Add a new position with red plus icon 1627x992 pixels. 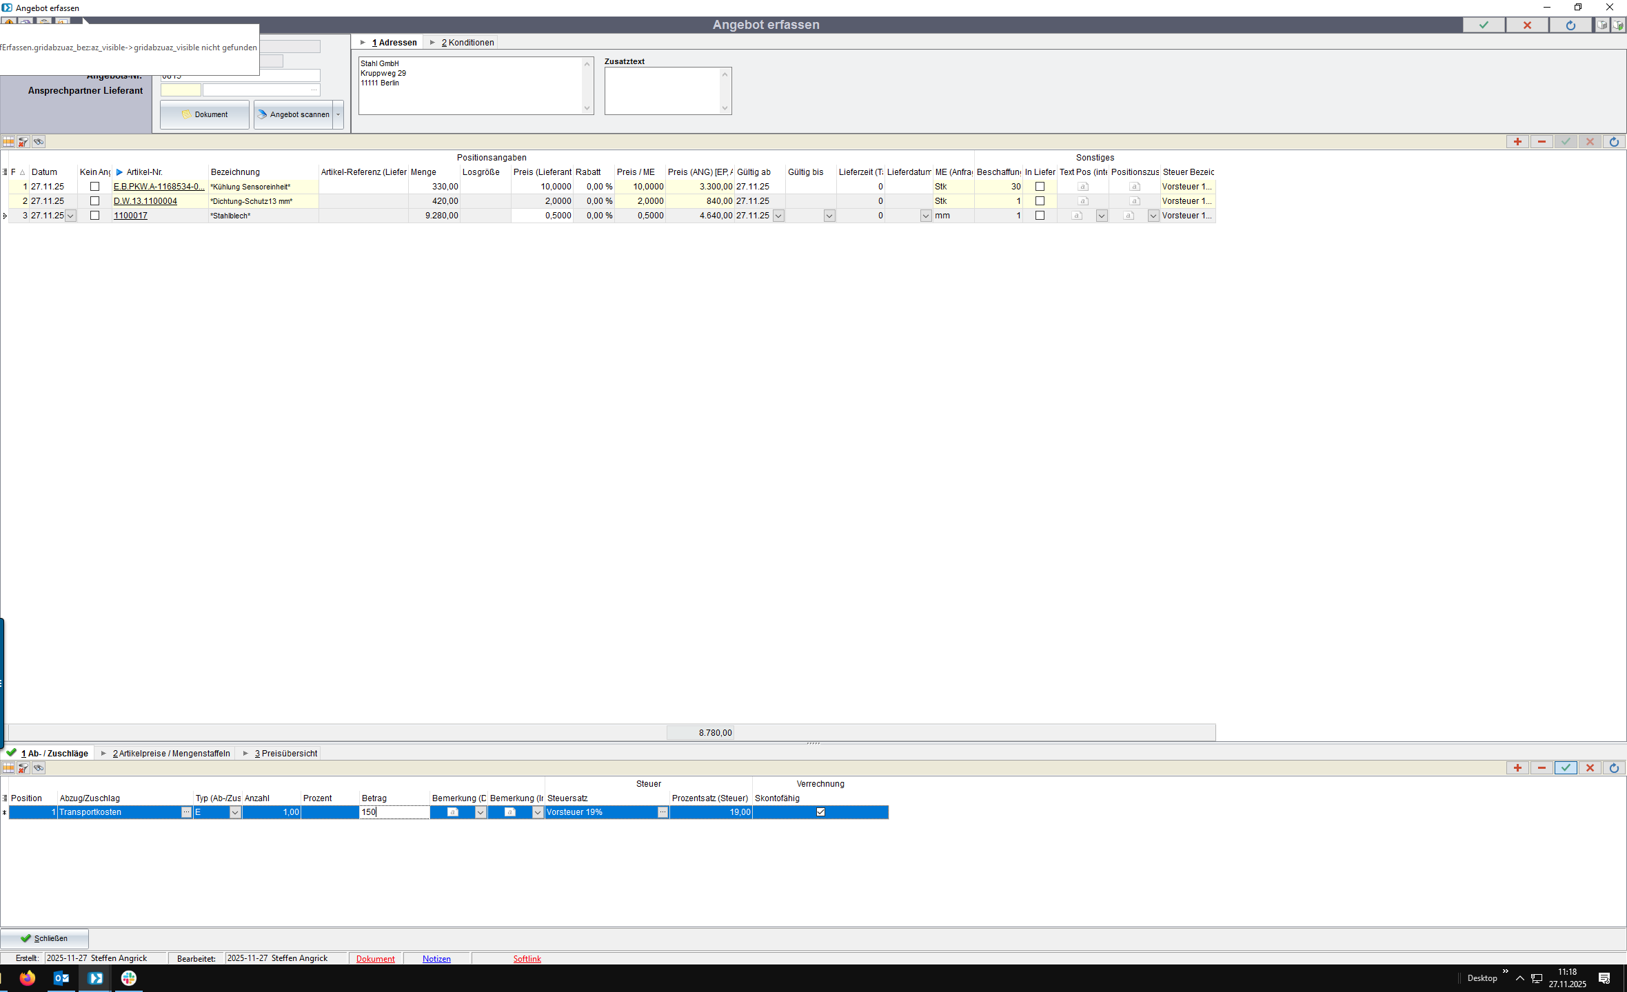pos(1517,141)
